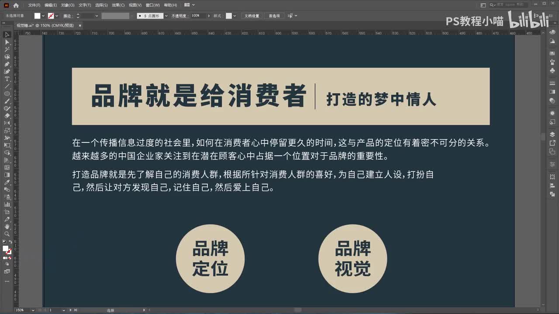
Task: Open workspace layout switcher dropdown
Action: click(x=189, y=5)
